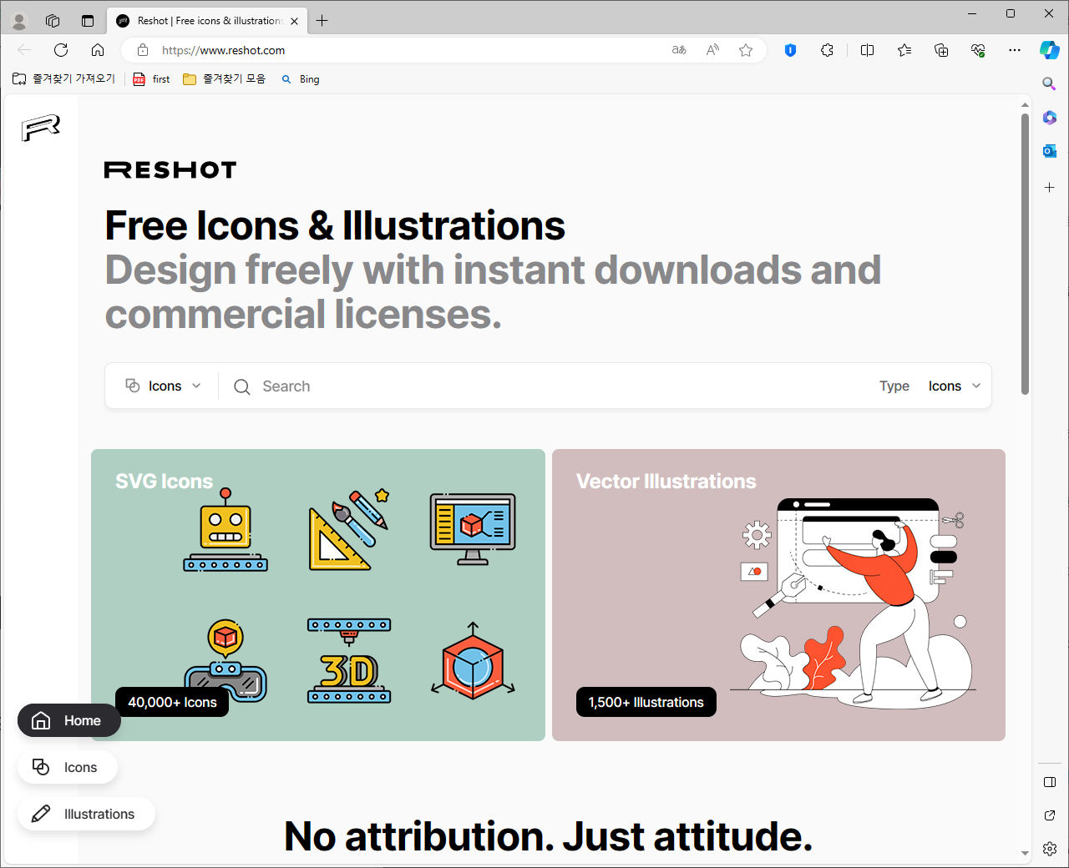
Task: Open the Favorites list icon
Action: pyautogui.click(x=904, y=50)
